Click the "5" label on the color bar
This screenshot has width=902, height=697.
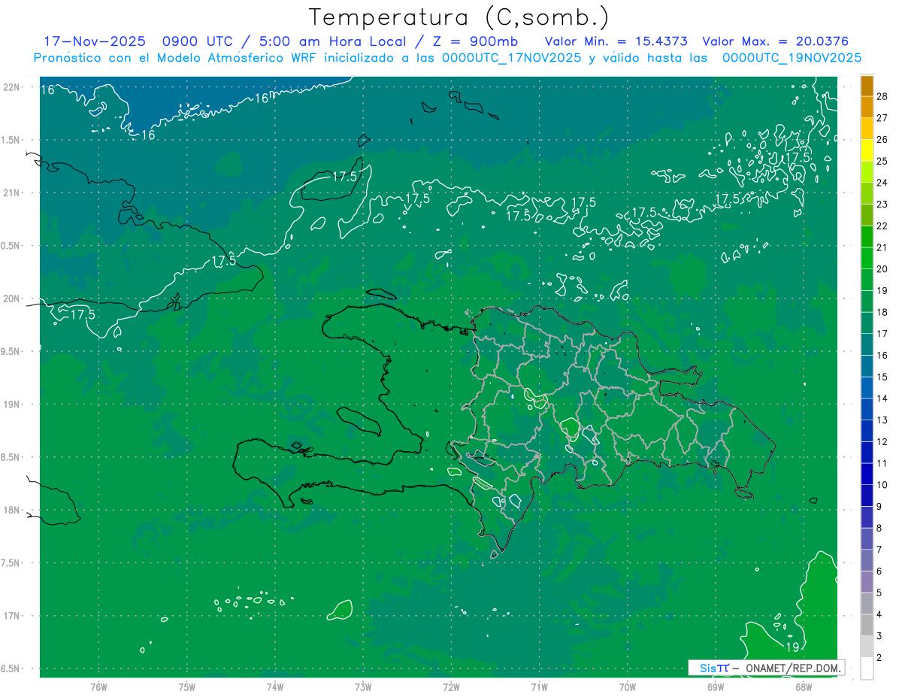[x=879, y=593]
